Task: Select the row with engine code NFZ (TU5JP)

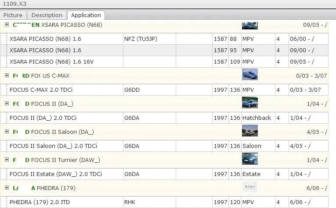Action: point(164,39)
